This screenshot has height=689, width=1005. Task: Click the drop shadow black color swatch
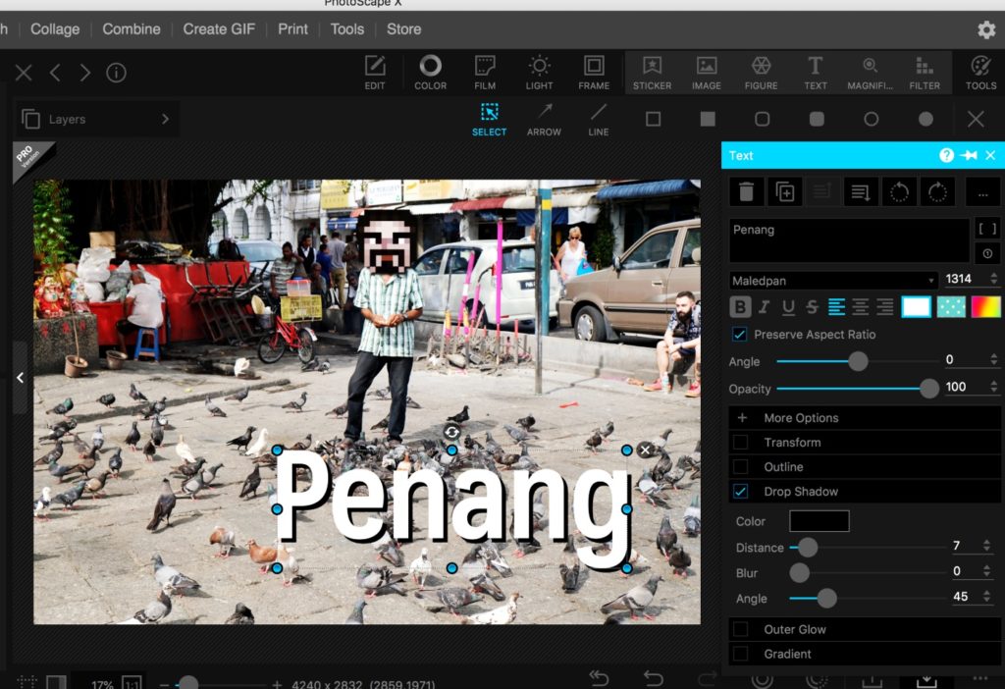point(820,521)
